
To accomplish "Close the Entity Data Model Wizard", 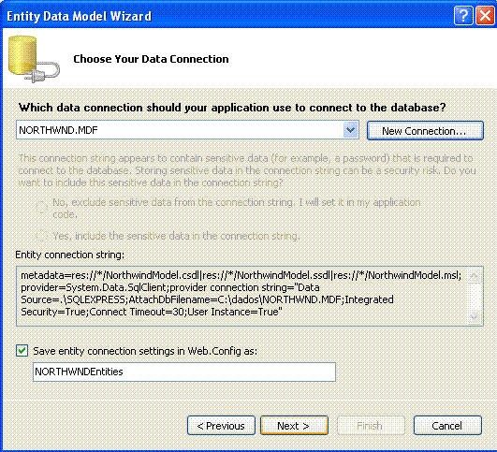I will pyautogui.click(x=485, y=15).
